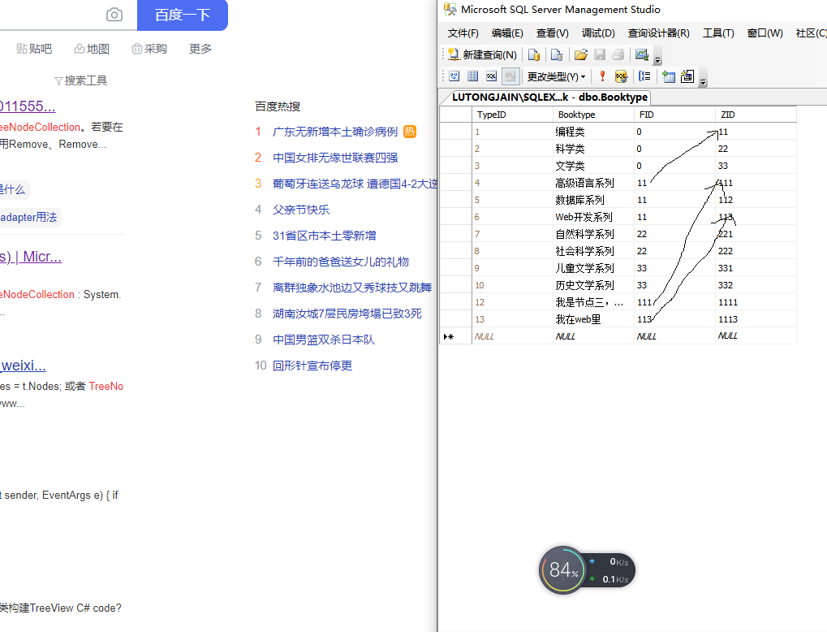The width and height of the screenshot is (827, 632).
Task: Toggle the Show SQL Pane icon
Action: 491,76
